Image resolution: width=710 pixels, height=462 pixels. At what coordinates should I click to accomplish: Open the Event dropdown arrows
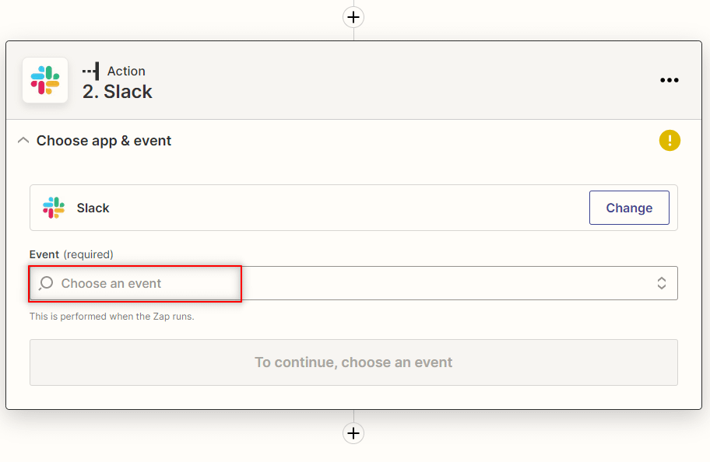(x=661, y=283)
